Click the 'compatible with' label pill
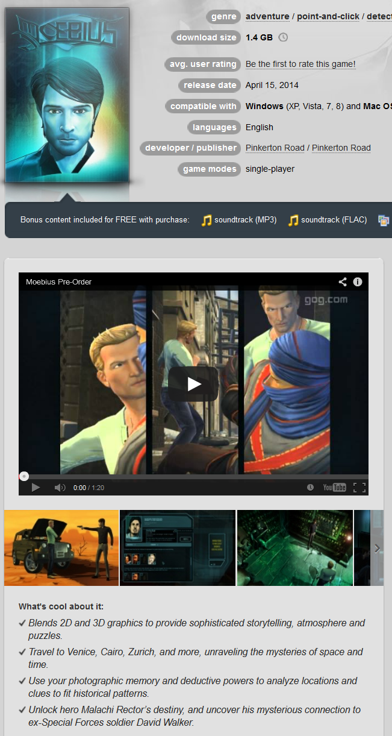This screenshot has width=392, height=736. [203, 106]
